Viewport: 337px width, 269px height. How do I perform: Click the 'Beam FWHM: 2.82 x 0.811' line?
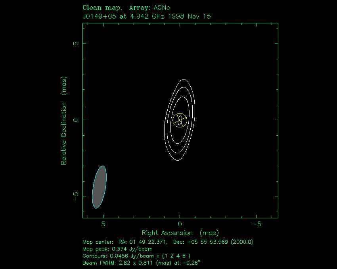[x=142, y=263]
